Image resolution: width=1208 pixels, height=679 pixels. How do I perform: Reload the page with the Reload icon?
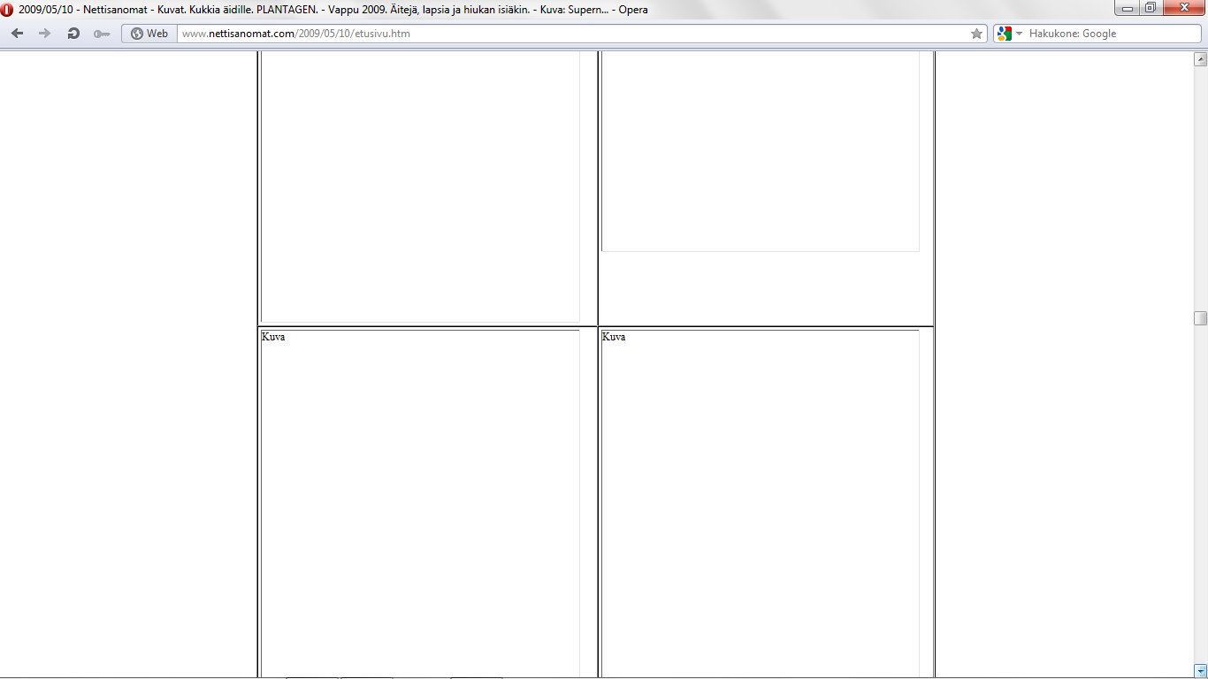click(x=73, y=34)
